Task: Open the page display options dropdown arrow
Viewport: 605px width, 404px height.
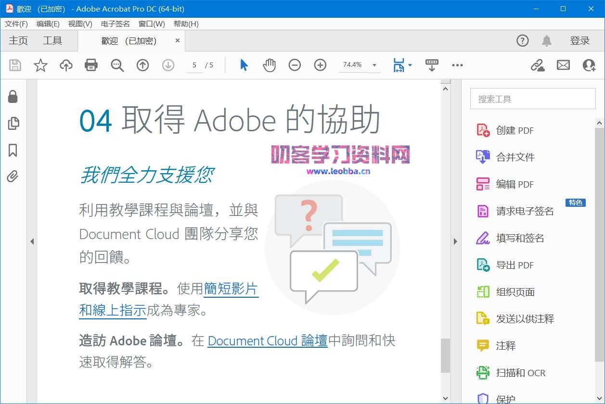Action: tap(410, 65)
